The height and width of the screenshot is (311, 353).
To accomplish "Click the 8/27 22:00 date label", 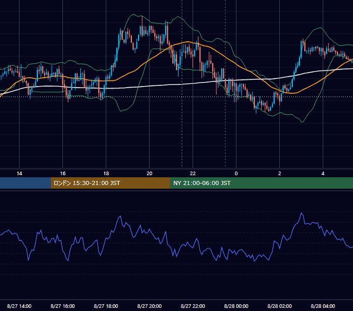I will pos(193,306).
